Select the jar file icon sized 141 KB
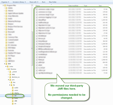Screen dimensions: 113x105 [x=37, y=23]
